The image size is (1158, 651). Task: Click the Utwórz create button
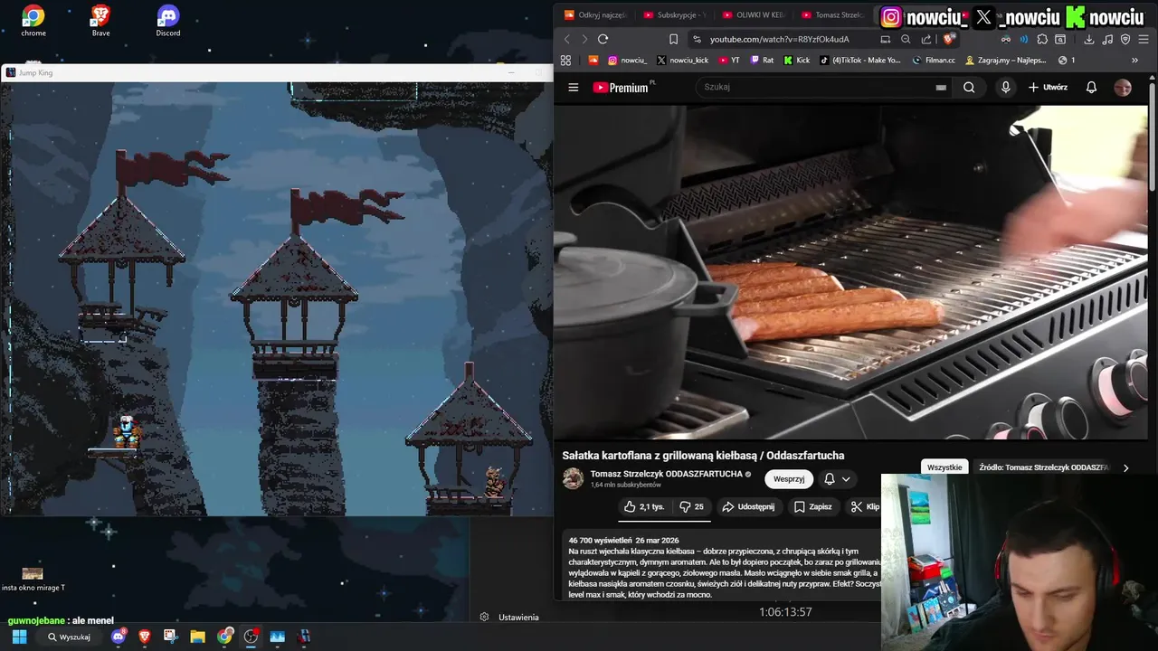(x=1048, y=87)
